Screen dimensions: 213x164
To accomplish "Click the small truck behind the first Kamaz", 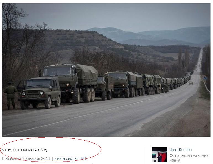I will (105, 87).
